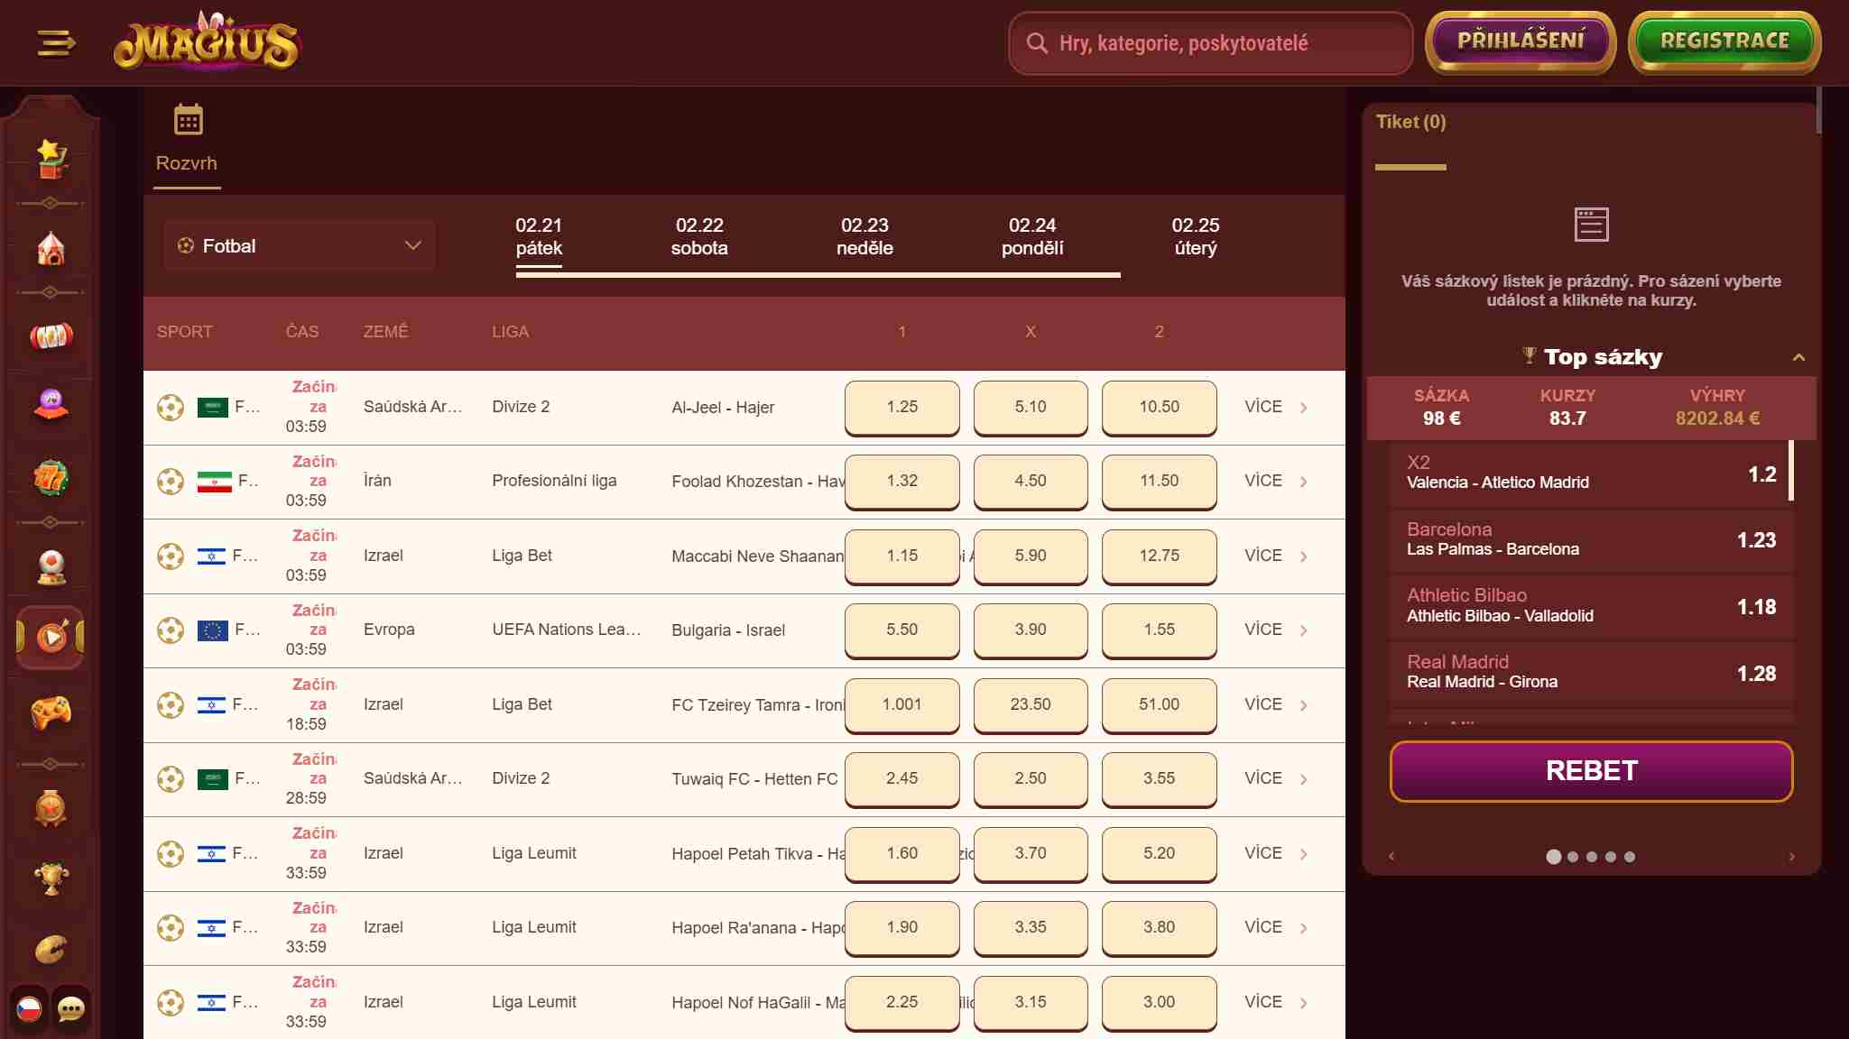Open the star gift box sidebar icon
Image resolution: width=1849 pixels, height=1039 pixels.
tap(51, 159)
